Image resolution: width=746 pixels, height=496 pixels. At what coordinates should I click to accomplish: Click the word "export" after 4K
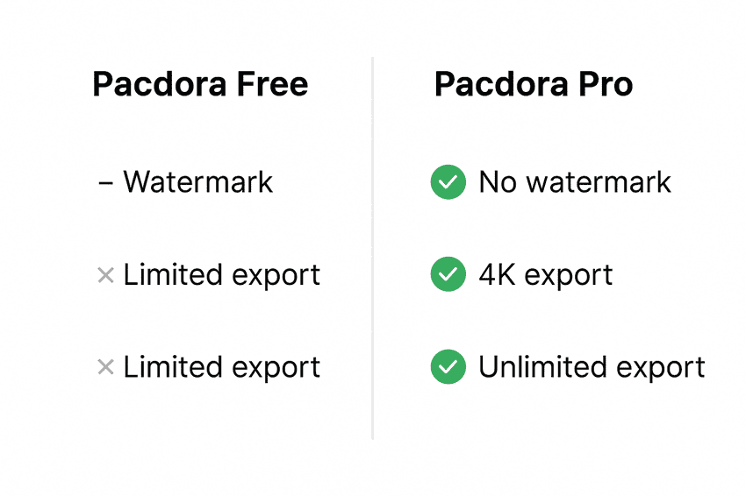pyautogui.click(x=569, y=277)
